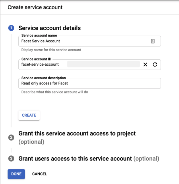Image resolution: width=179 pixels, height=184 pixels.
Task: Clear the Service account ID with X icon
Action: click(145, 65)
